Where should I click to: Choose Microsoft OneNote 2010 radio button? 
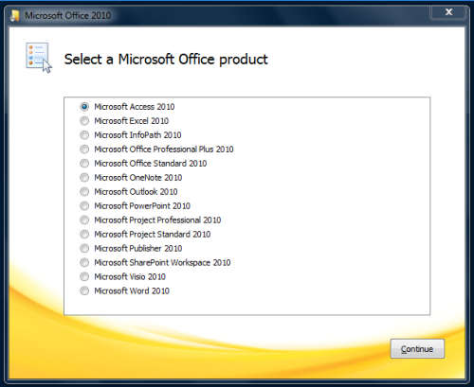(x=84, y=178)
